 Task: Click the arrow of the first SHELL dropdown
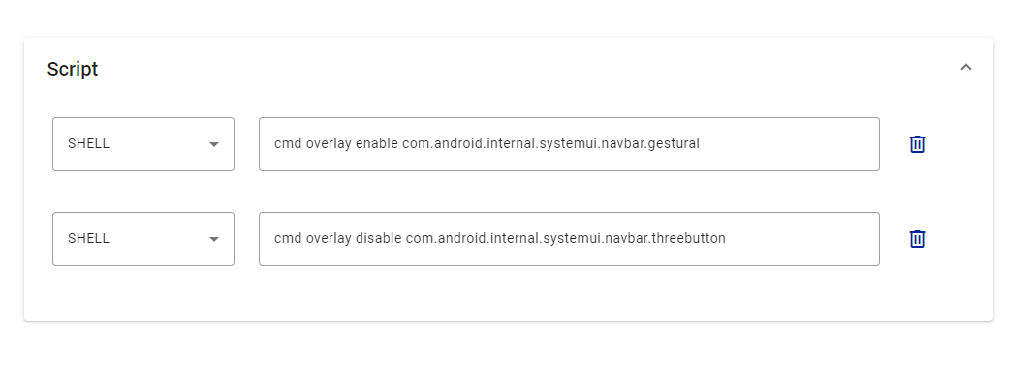point(214,144)
